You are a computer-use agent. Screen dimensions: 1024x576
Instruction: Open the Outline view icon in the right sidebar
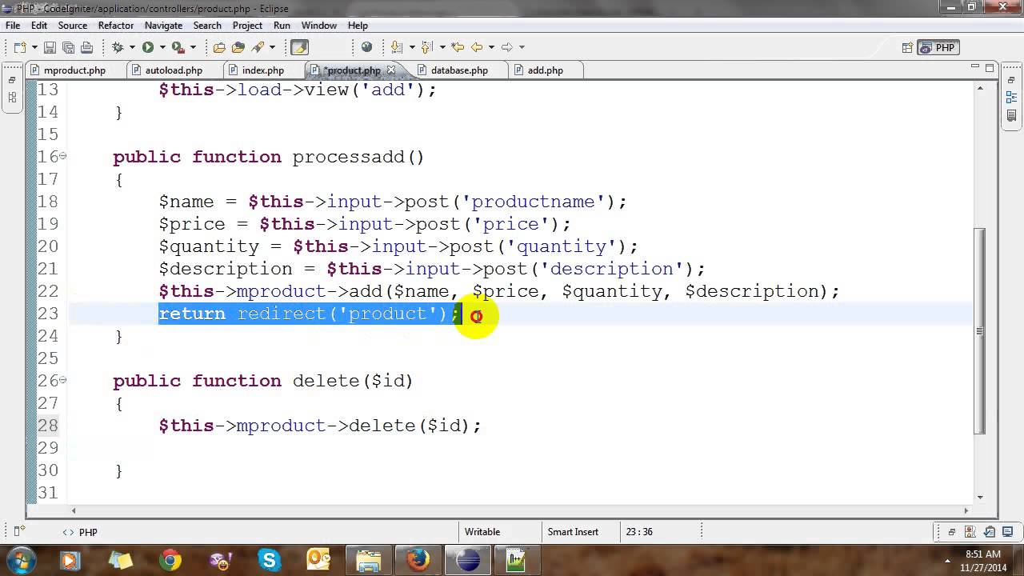(x=1011, y=98)
